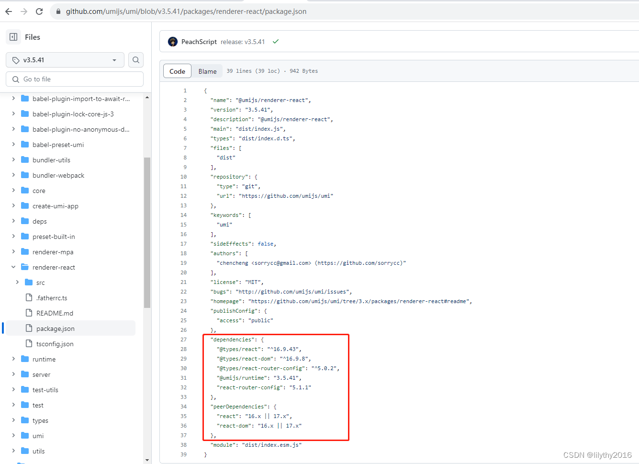Expand the deps folder chevron
639x464 pixels.
(x=13, y=221)
